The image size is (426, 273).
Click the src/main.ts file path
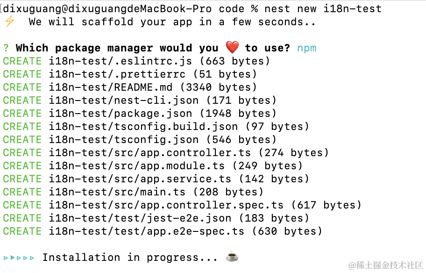pos(117,192)
